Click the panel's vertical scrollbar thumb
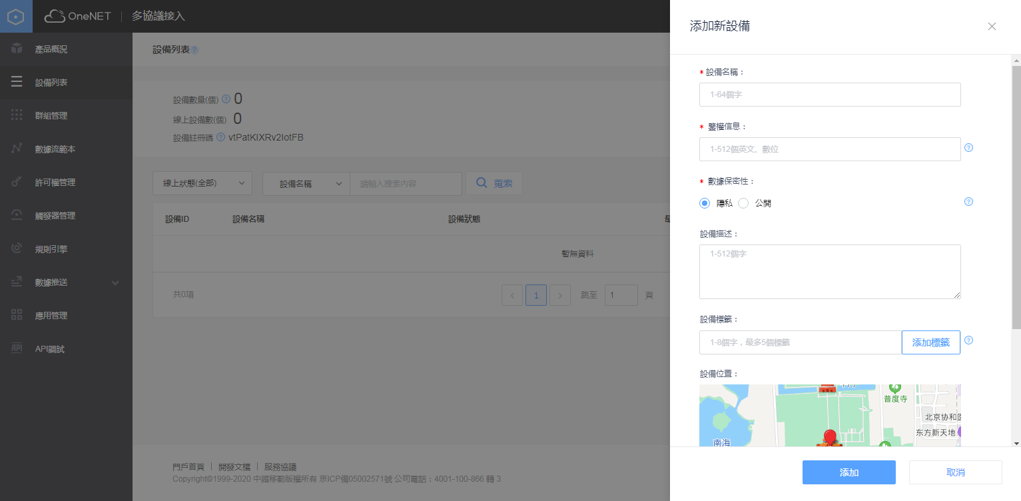Image resolution: width=1021 pixels, height=501 pixels. [1016, 197]
